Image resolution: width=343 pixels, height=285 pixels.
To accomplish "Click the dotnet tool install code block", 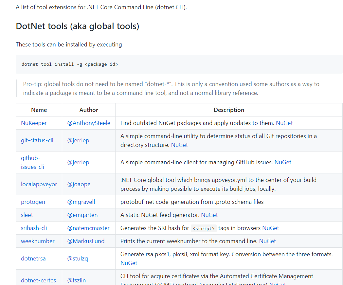I will (x=179, y=64).
